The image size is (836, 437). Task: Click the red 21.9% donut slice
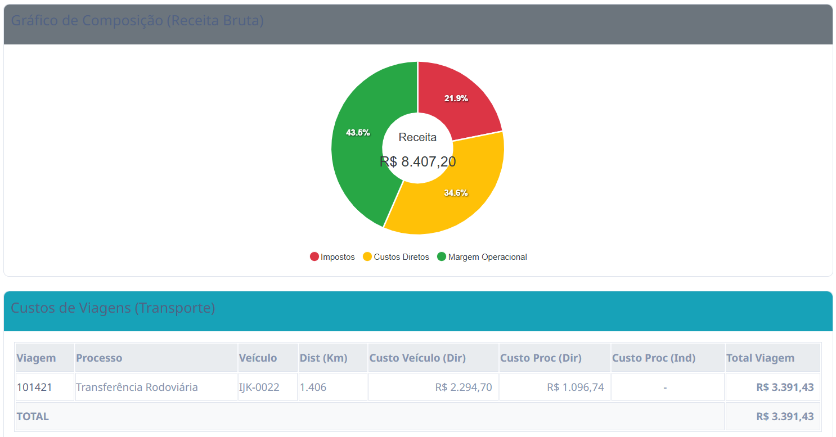(456, 98)
